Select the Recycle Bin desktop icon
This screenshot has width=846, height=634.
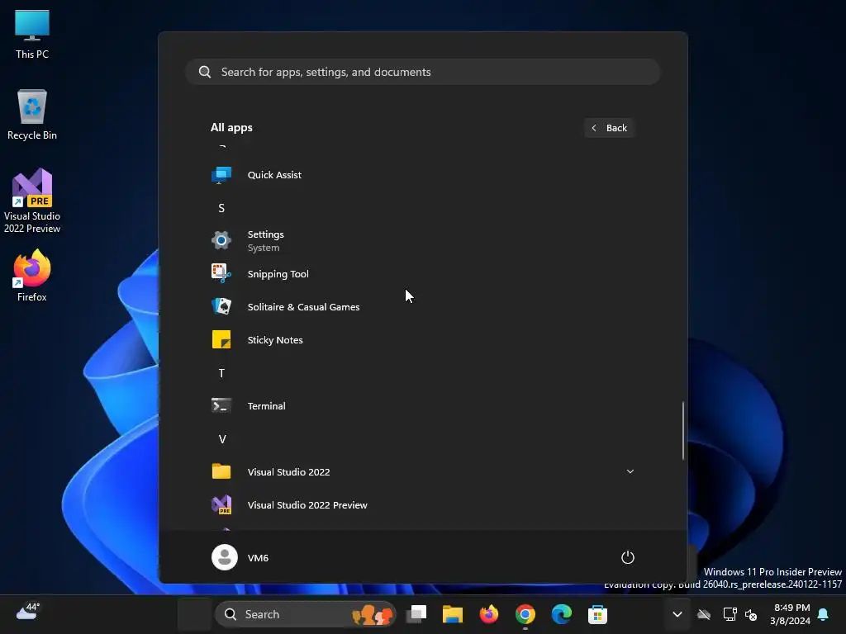point(32,115)
